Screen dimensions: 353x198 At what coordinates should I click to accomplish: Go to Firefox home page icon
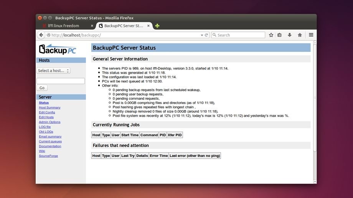pos(300,35)
